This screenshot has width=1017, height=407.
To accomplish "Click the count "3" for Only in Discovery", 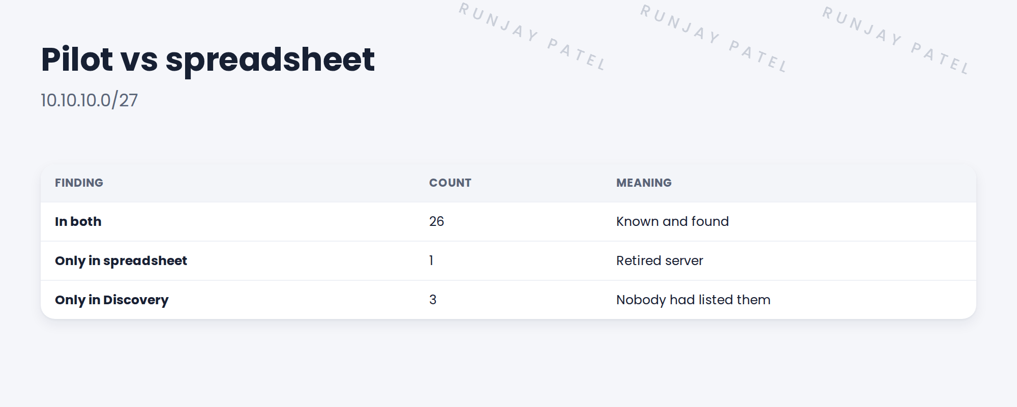I will (433, 300).
